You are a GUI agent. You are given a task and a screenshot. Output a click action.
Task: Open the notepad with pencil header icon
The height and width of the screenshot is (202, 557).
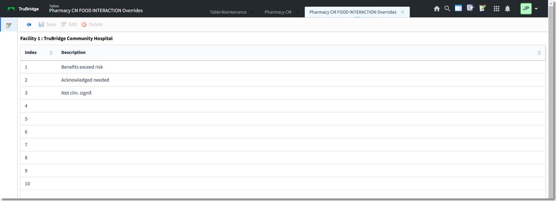coord(483,8)
